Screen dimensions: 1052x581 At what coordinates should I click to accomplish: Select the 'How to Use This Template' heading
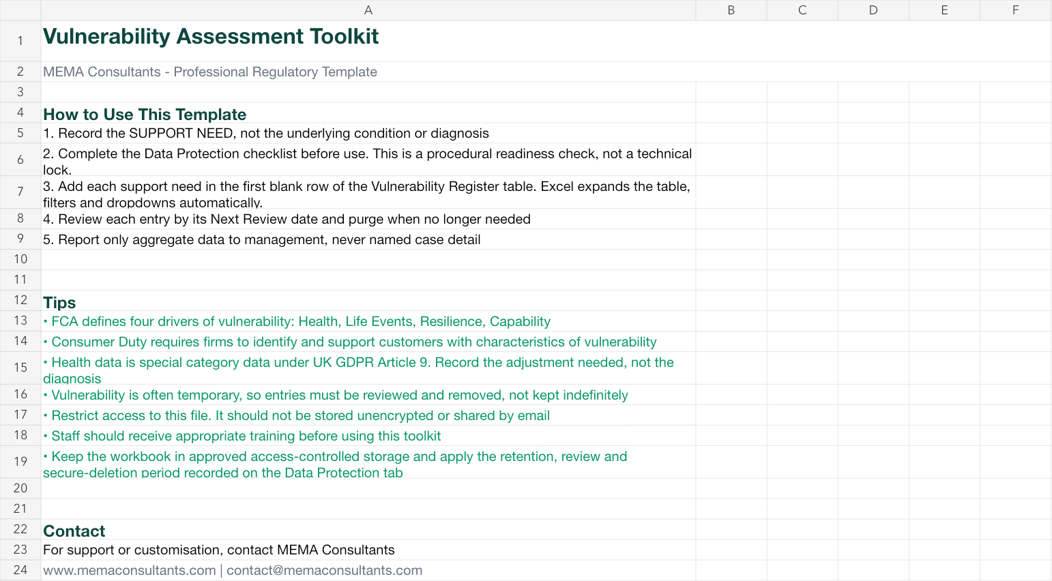point(368,113)
